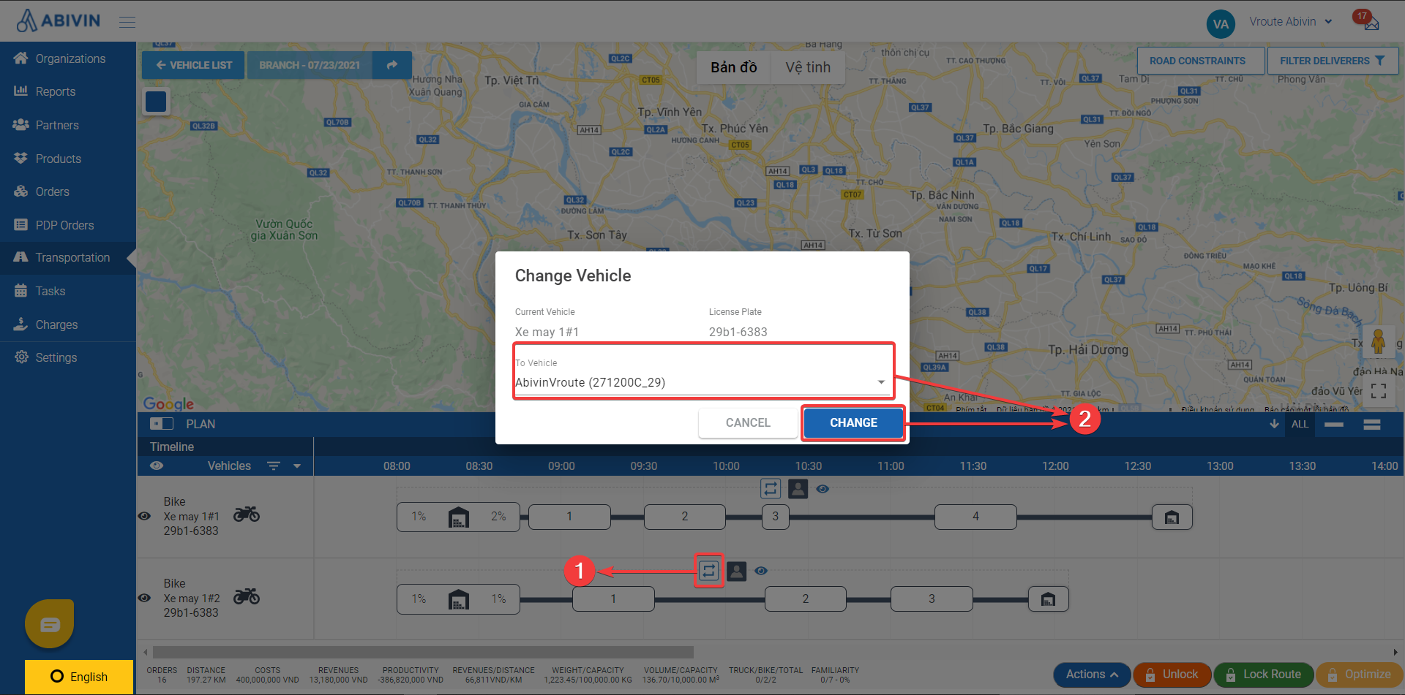
Task: Switch map to Vệ tinh satellite view
Action: point(808,67)
